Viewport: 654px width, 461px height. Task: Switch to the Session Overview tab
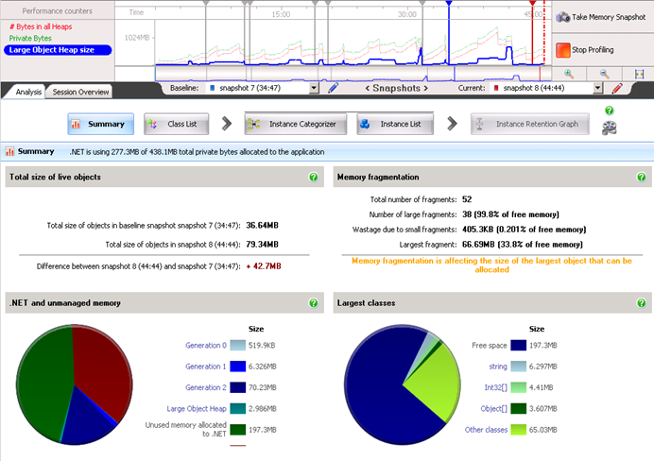click(x=80, y=93)
